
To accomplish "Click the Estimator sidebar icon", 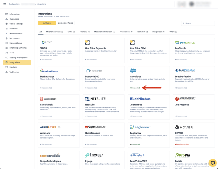I will pyautogui.click(x=6, y=28).
